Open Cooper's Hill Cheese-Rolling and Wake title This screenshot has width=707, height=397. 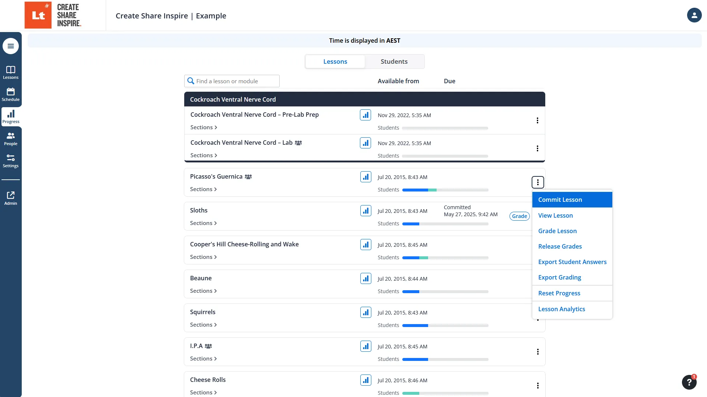[x=244, y=244]
